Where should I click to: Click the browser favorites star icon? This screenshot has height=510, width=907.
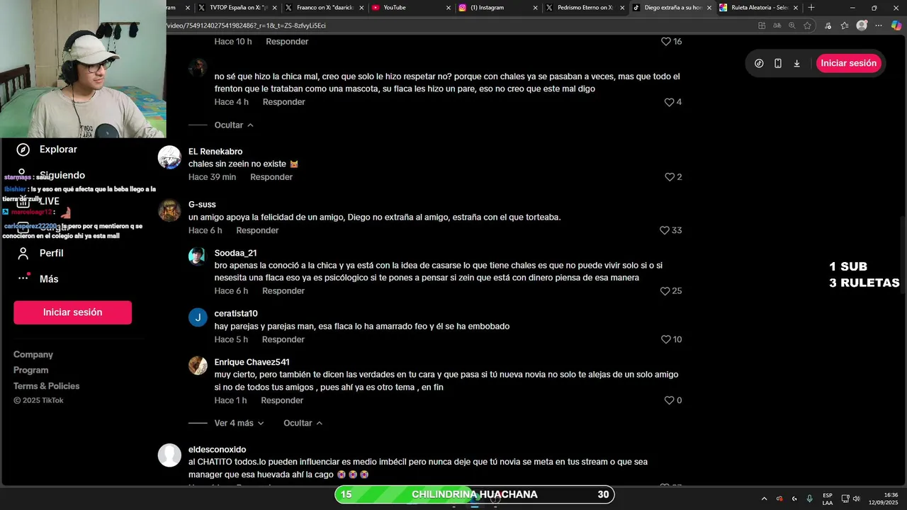[x=807, y=25]
